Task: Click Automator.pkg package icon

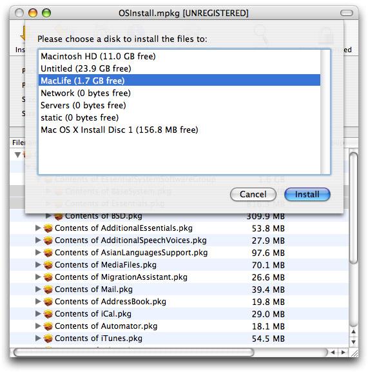Action: [48, 326]
